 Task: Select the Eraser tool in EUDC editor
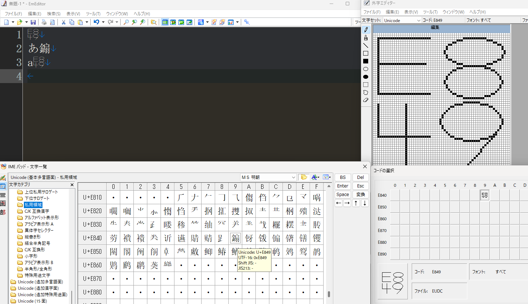pyautogui.click(x=366, y=100)
